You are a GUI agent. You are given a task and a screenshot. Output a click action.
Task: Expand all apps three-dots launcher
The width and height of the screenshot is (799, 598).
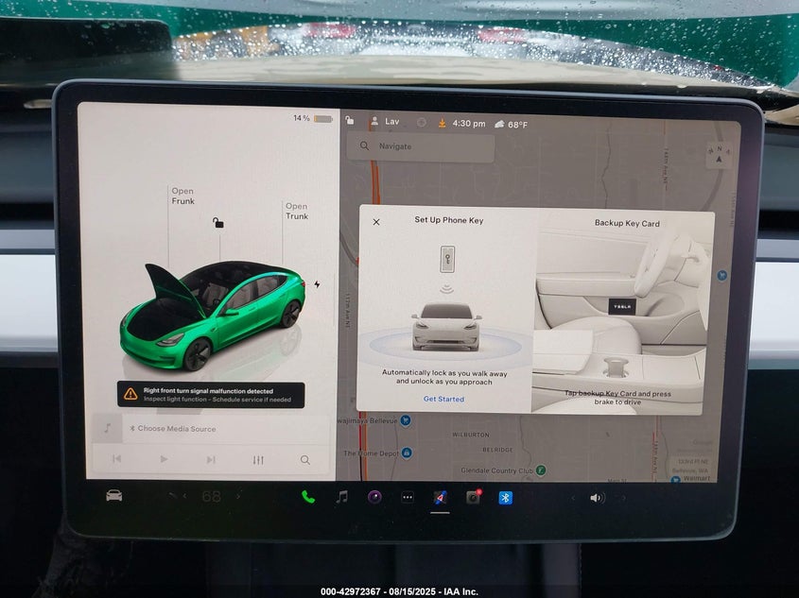pyautogui.click(x=408, y=497)
